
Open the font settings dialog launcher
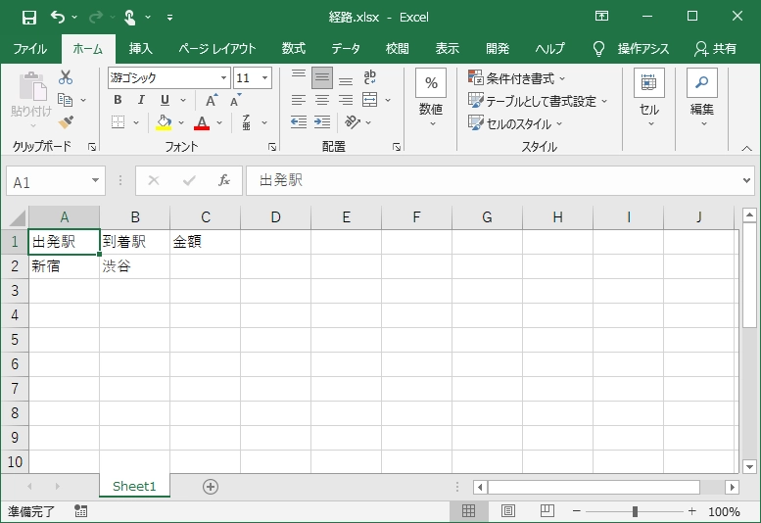[x=272, y=147]
